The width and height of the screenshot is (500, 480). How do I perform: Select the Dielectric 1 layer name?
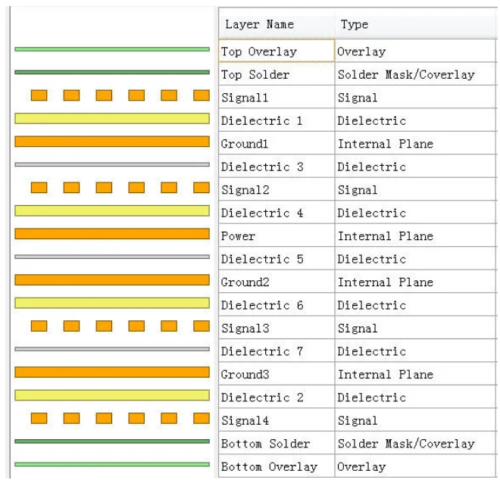point(261,120)
